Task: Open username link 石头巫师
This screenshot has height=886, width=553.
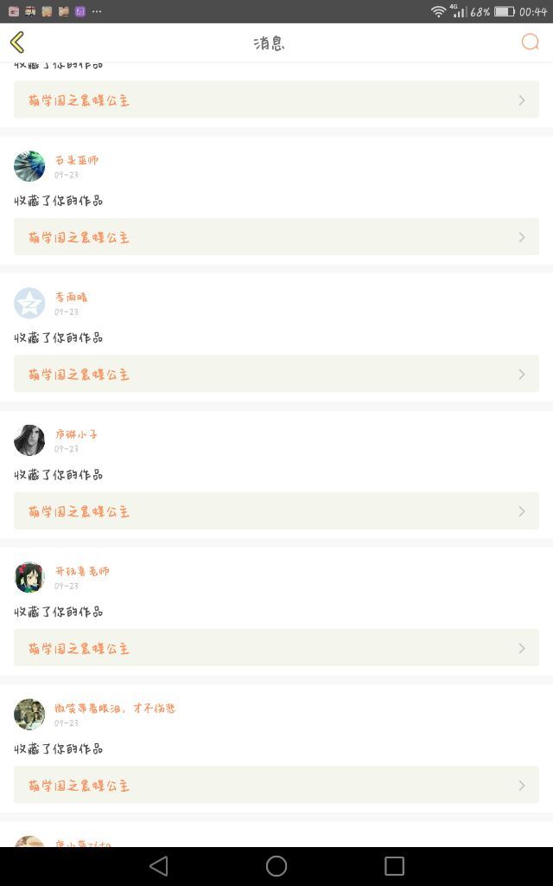Action: (x=77, y=160)
